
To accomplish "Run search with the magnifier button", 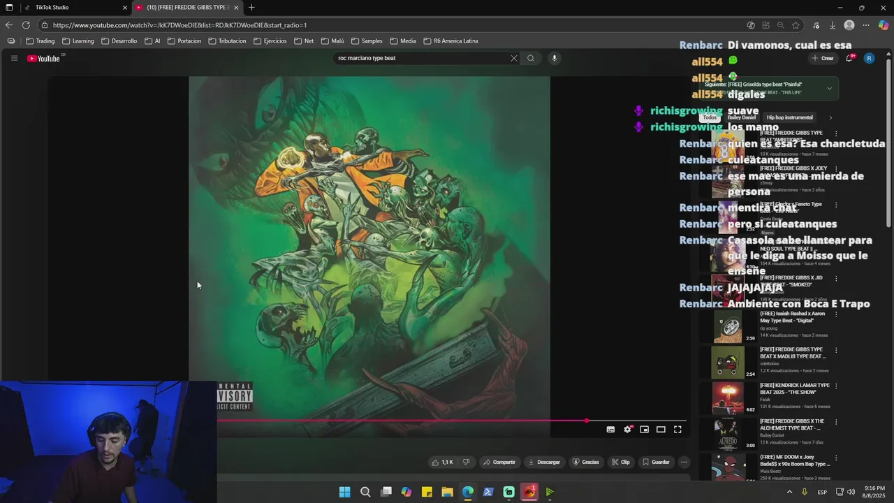I will point(531,58).
